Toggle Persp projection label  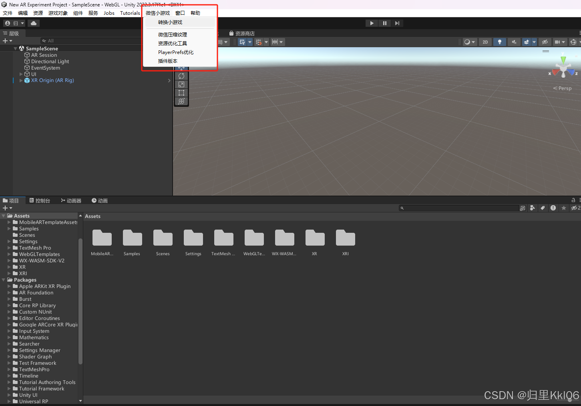pos(563,88)
